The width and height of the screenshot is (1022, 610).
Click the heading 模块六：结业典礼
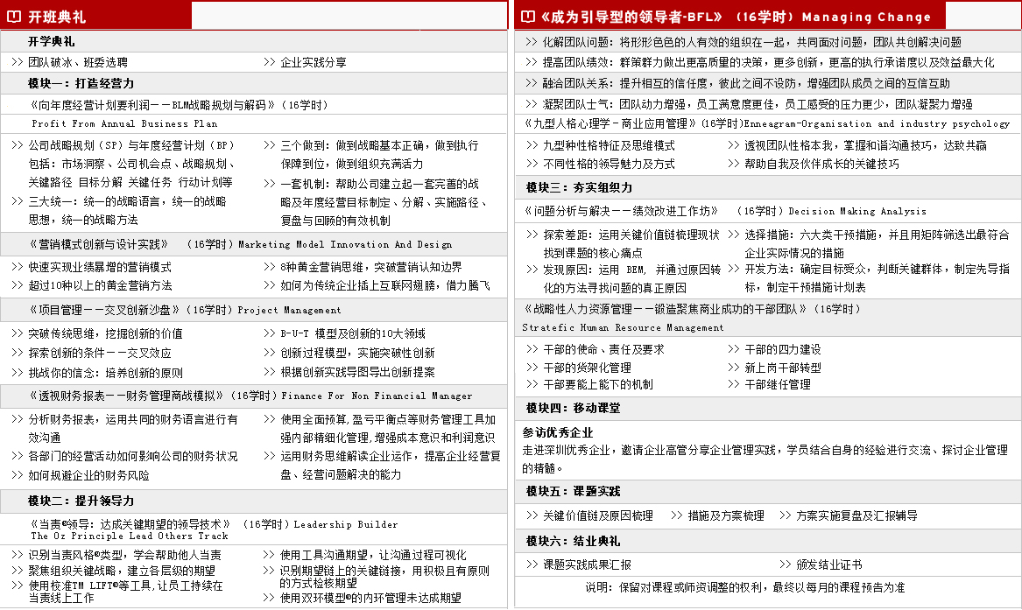tap(574, 541)
